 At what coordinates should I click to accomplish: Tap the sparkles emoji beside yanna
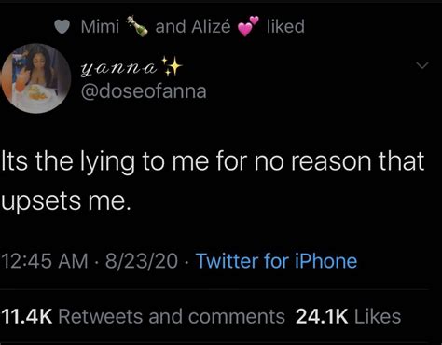(x=172, y=66)
